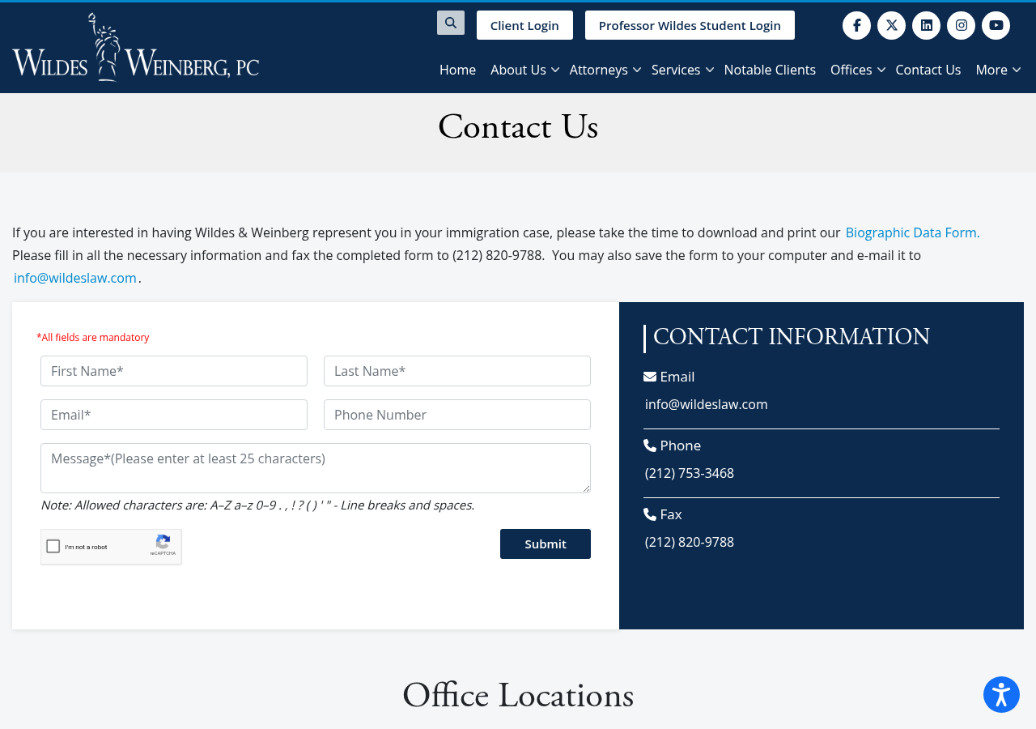Click the Client Login button
Image resolution: width=1036 pixels, height=729 pixels.
pyautogui.click(x=524, y=25)
